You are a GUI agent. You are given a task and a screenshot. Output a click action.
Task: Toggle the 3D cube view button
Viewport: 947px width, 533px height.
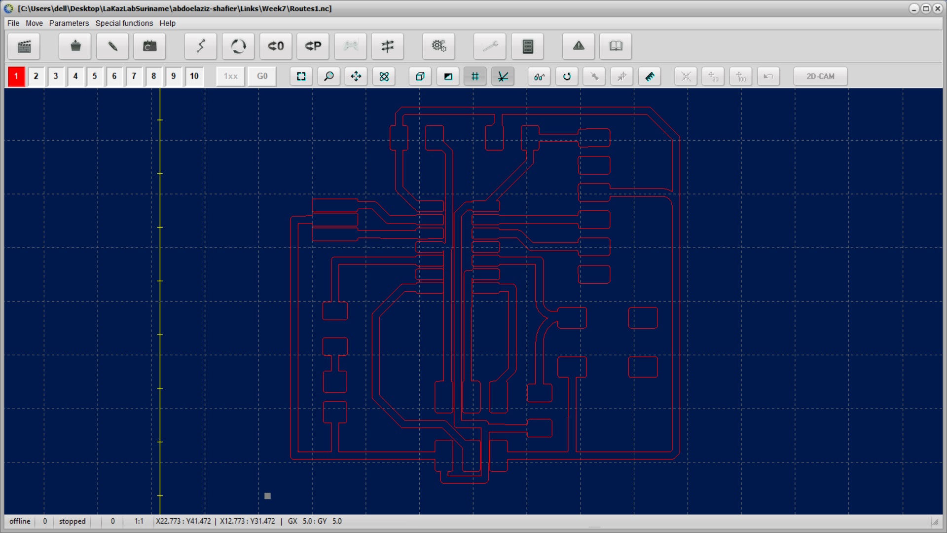(x=420, y=76)
